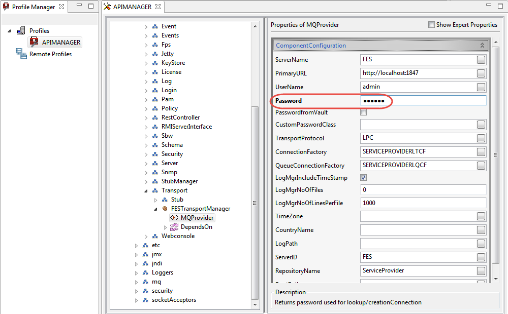
Task: Click the FESTransportManager component icon
Action: tap(165, 209)
